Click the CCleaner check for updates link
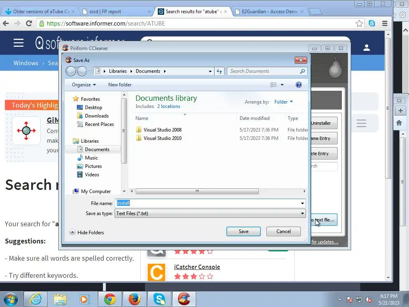 (x=325, y=242)
